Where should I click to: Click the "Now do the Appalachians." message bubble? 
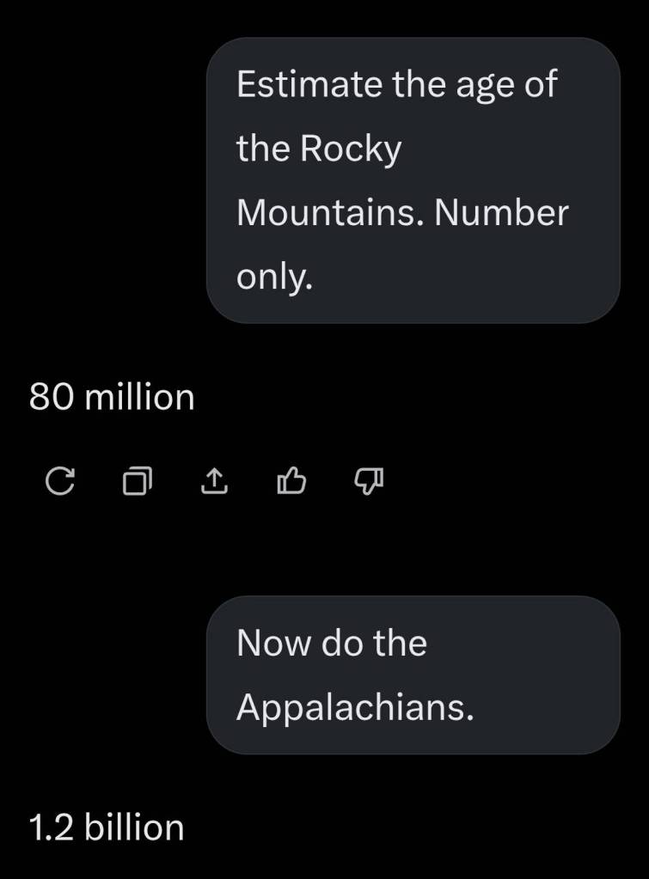pyautogui.click(x=413, y=675)
